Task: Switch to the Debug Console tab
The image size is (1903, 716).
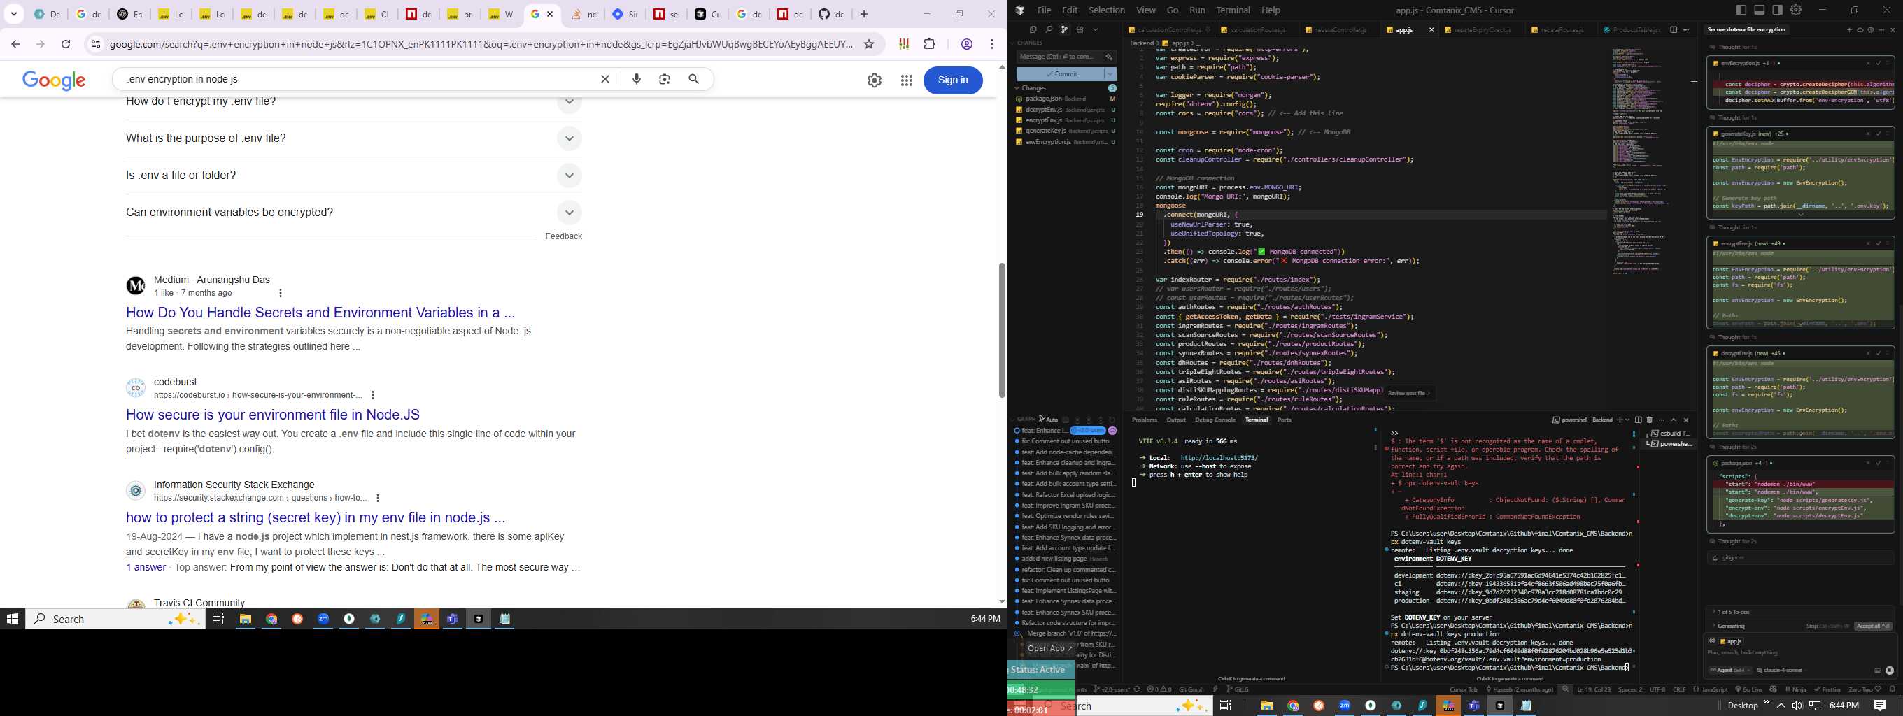Action: tap(1215, 420)
